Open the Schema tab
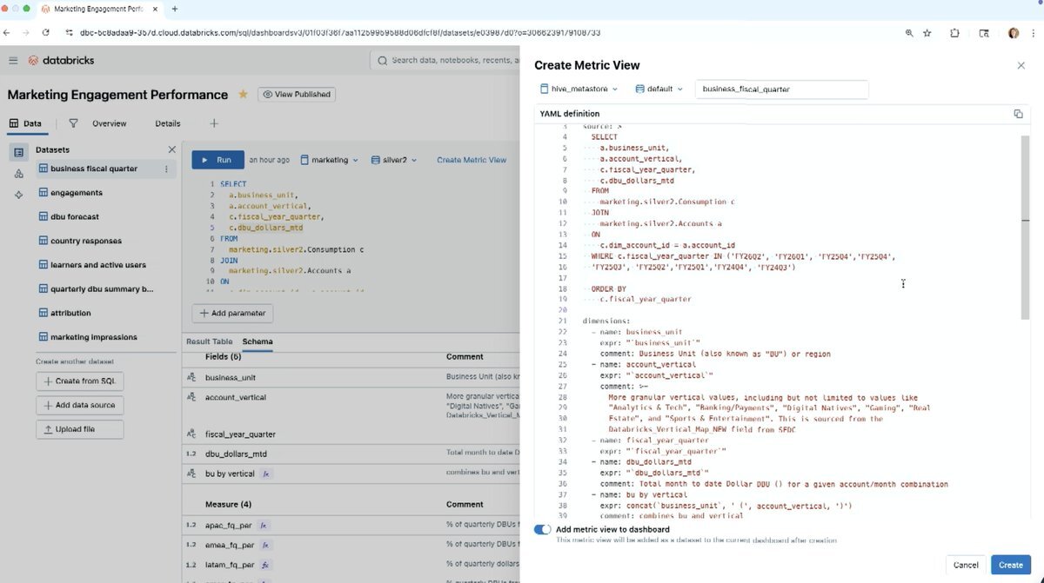Image resolution: width=1044 pixels, height=583 pixels. [x=258, y=341]
